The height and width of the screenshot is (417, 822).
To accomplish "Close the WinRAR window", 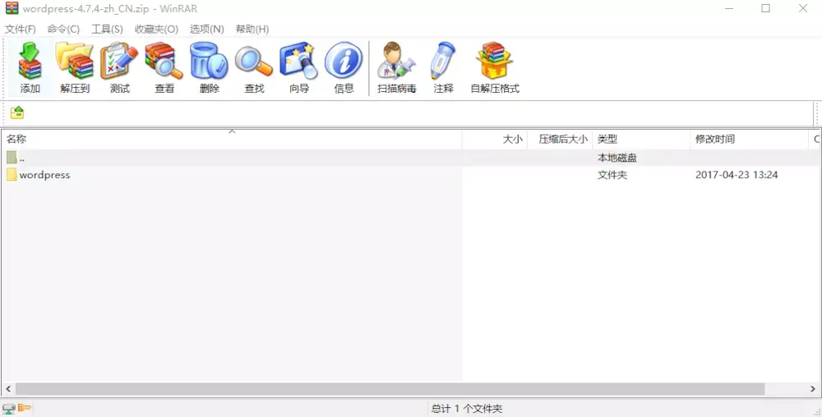I will pyautogui.click(x=803, y=8).
